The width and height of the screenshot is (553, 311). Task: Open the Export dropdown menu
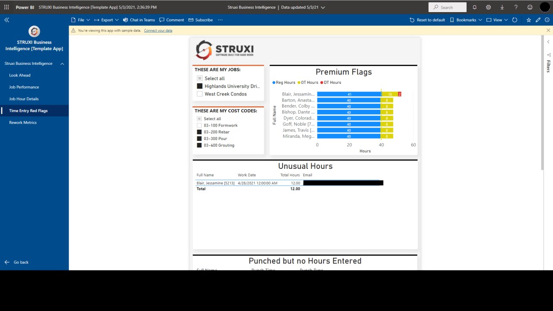coord(106,20)
